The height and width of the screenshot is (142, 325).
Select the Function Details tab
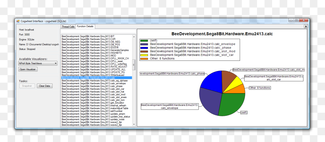coord(85,26)
